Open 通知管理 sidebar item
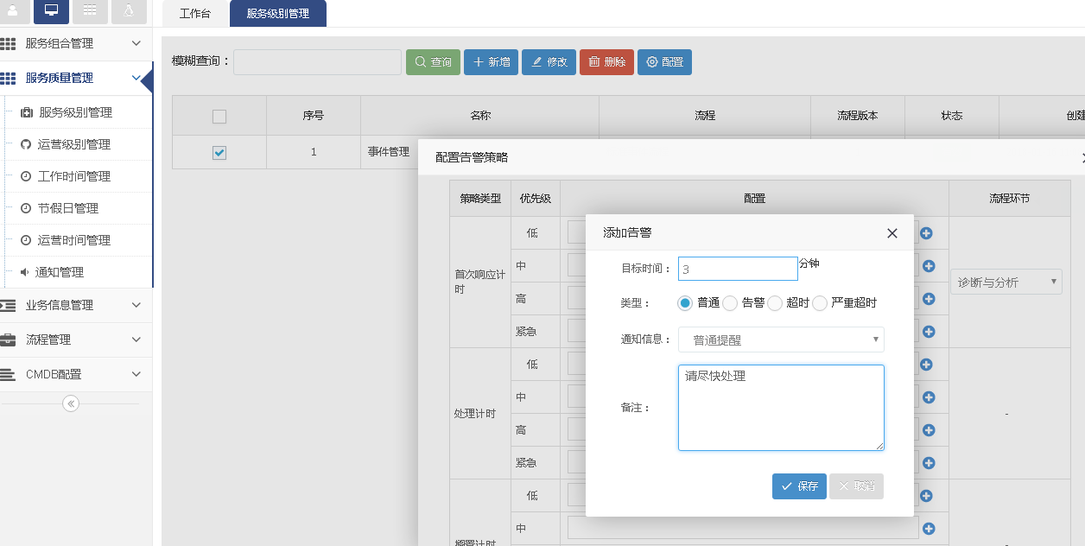This screenshot has width=1085, height=546. point(60,272)
